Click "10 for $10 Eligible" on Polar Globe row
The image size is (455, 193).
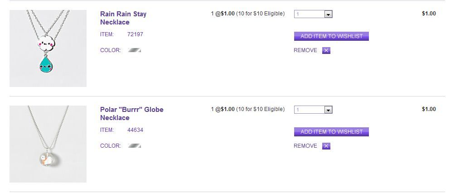261,109
